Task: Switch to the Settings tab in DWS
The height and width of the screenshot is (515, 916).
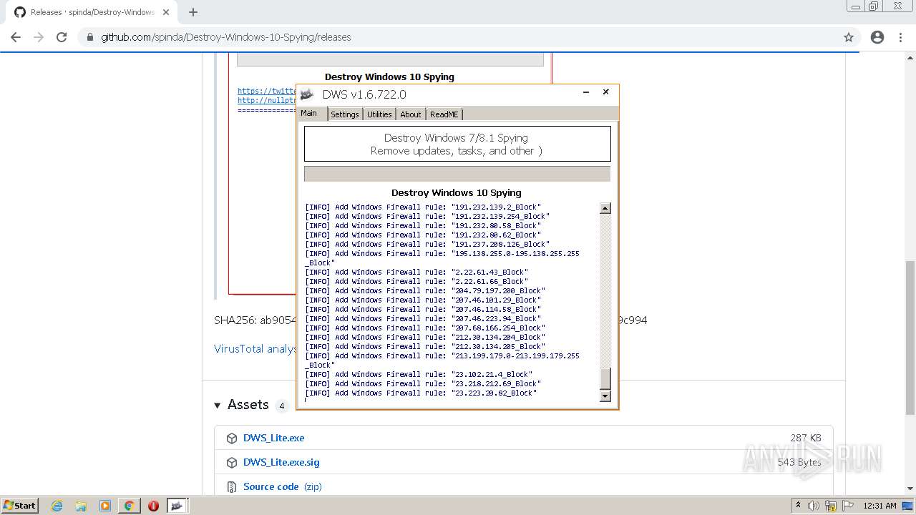Action: pos(345,114)
